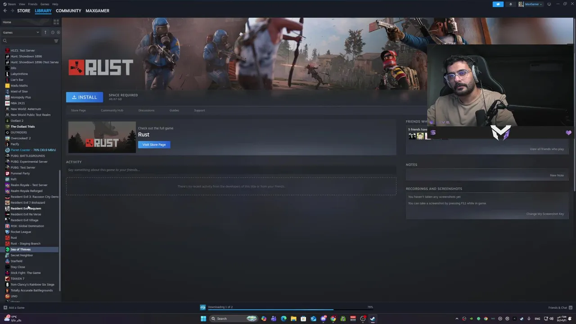
Task: Click the Steam taskbar icon
Action: pyautogui.click(x=373, y=319)
